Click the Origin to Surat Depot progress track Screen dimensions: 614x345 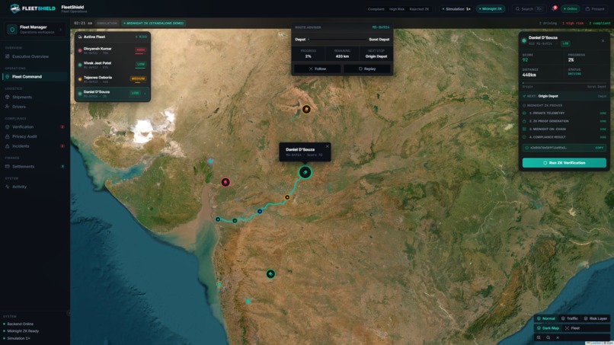tap(564, 83)
